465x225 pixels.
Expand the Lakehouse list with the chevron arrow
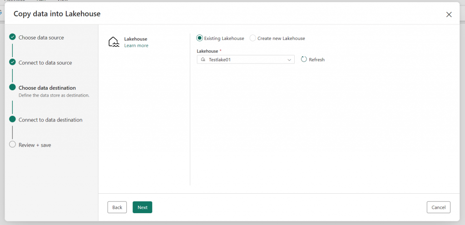coord(289,60)
